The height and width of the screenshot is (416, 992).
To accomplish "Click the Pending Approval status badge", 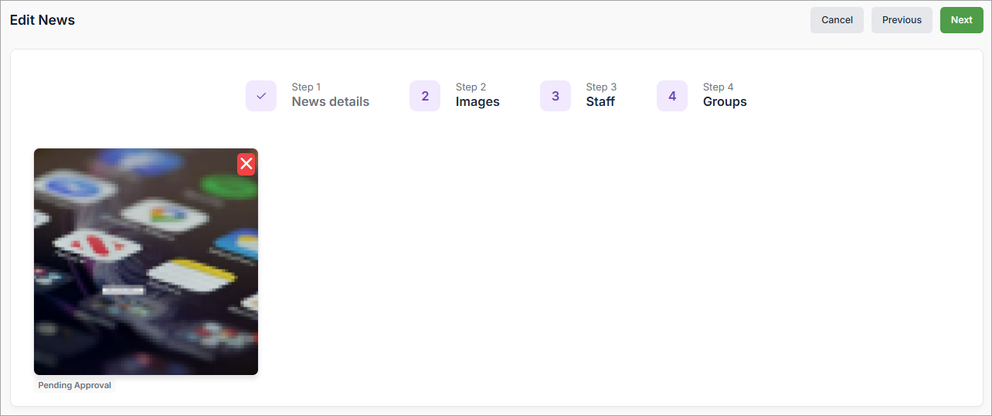I will [75, 385].
